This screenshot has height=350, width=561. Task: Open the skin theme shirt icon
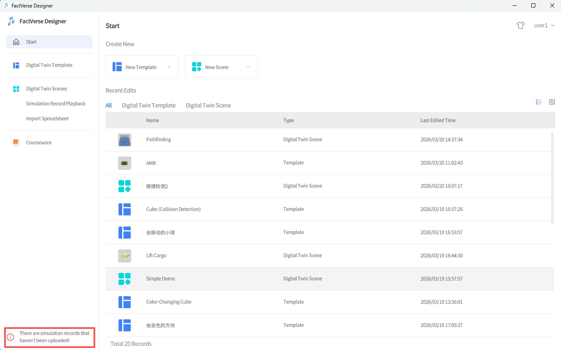[x=520, y=25]
